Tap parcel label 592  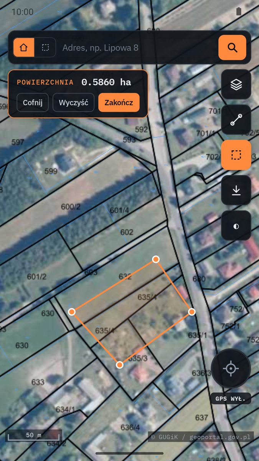(x=141, y=129)
